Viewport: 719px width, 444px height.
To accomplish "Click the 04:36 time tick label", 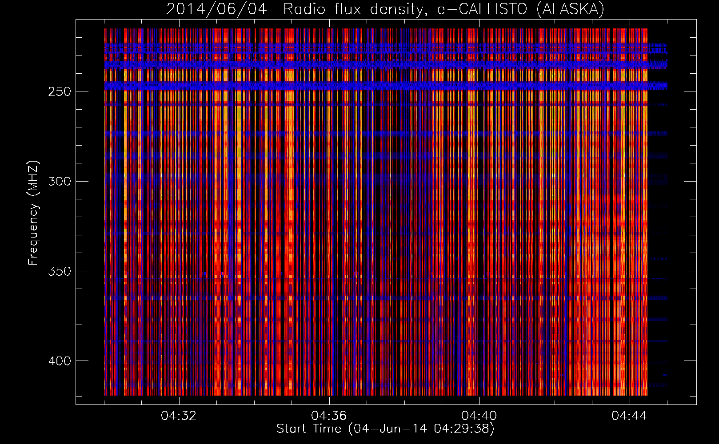I will (x=329, y=416).
